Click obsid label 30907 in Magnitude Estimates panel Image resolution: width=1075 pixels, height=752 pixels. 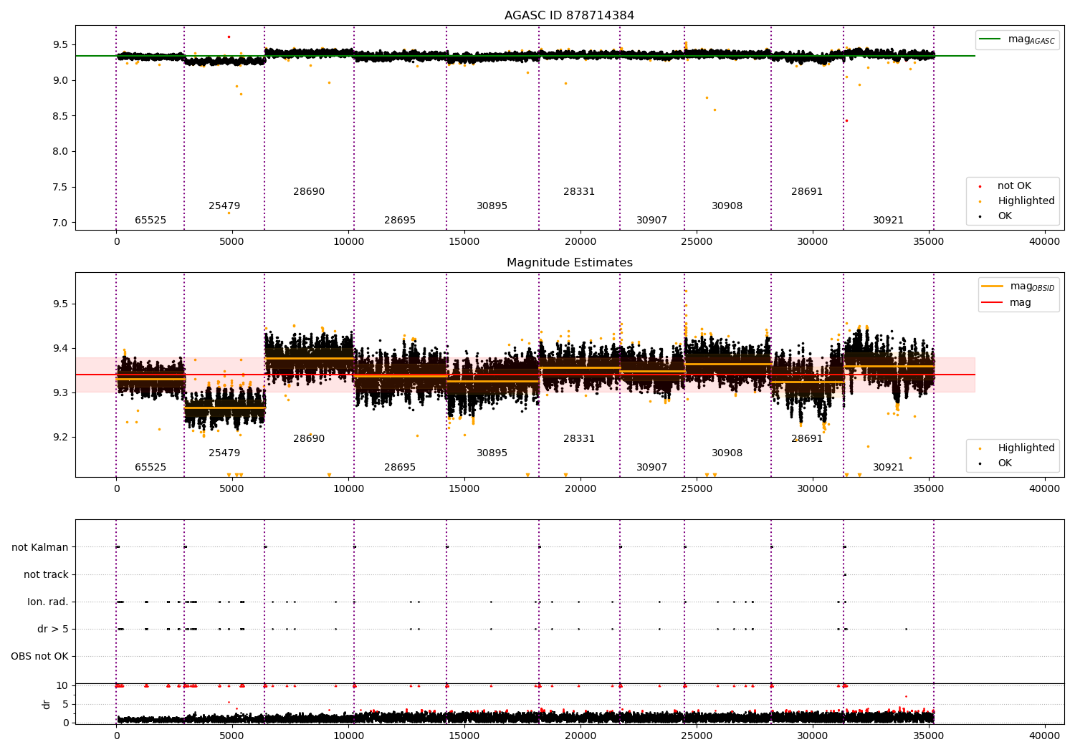[651, 468]
